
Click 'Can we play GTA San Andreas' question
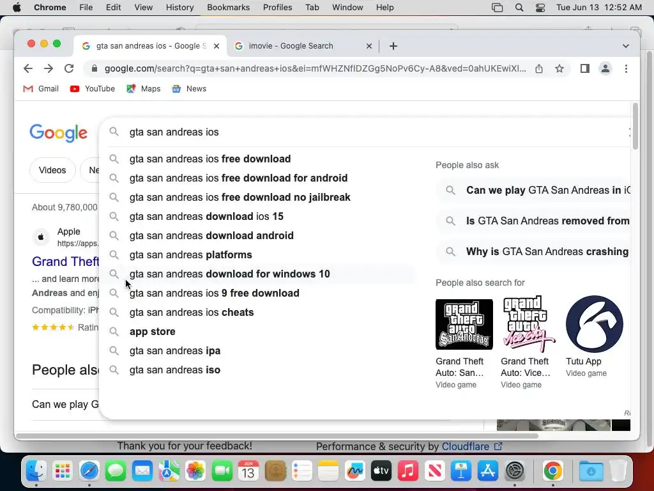534,190
